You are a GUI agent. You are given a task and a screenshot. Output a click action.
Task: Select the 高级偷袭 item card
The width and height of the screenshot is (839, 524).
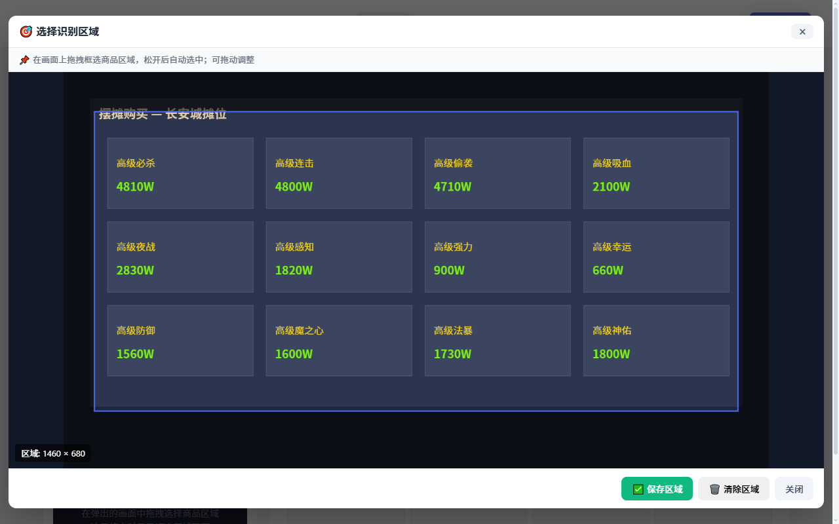[x=498, y=173]
